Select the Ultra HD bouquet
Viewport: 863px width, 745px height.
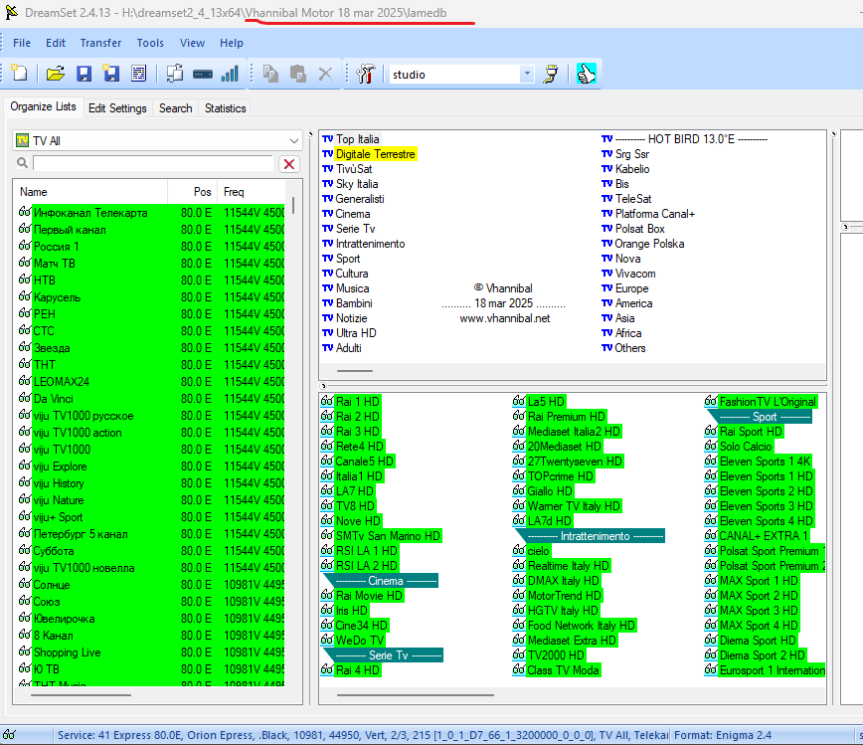(x=356, y=333)
